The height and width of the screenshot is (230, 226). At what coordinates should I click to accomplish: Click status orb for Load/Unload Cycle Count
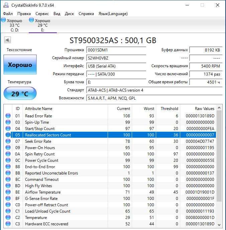pos(8,211)
